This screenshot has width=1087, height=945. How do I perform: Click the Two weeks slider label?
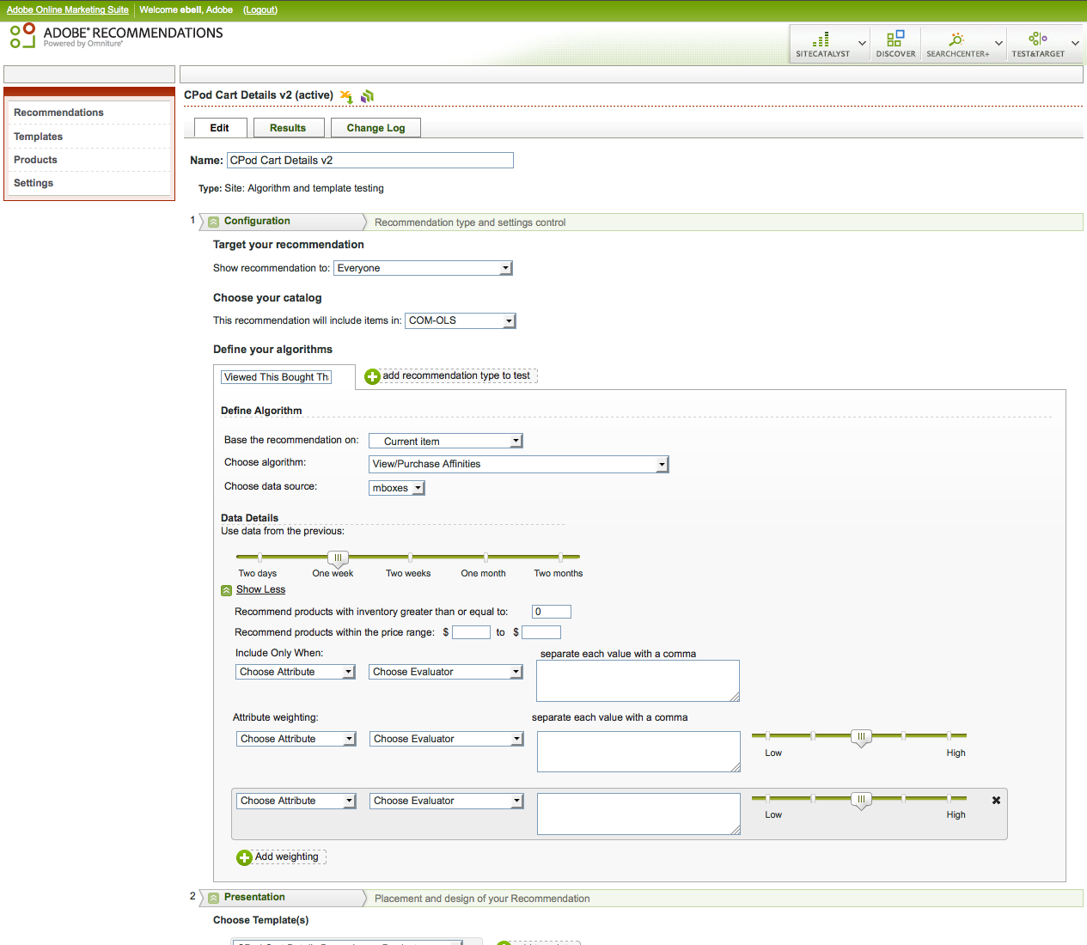click(408, 574)
